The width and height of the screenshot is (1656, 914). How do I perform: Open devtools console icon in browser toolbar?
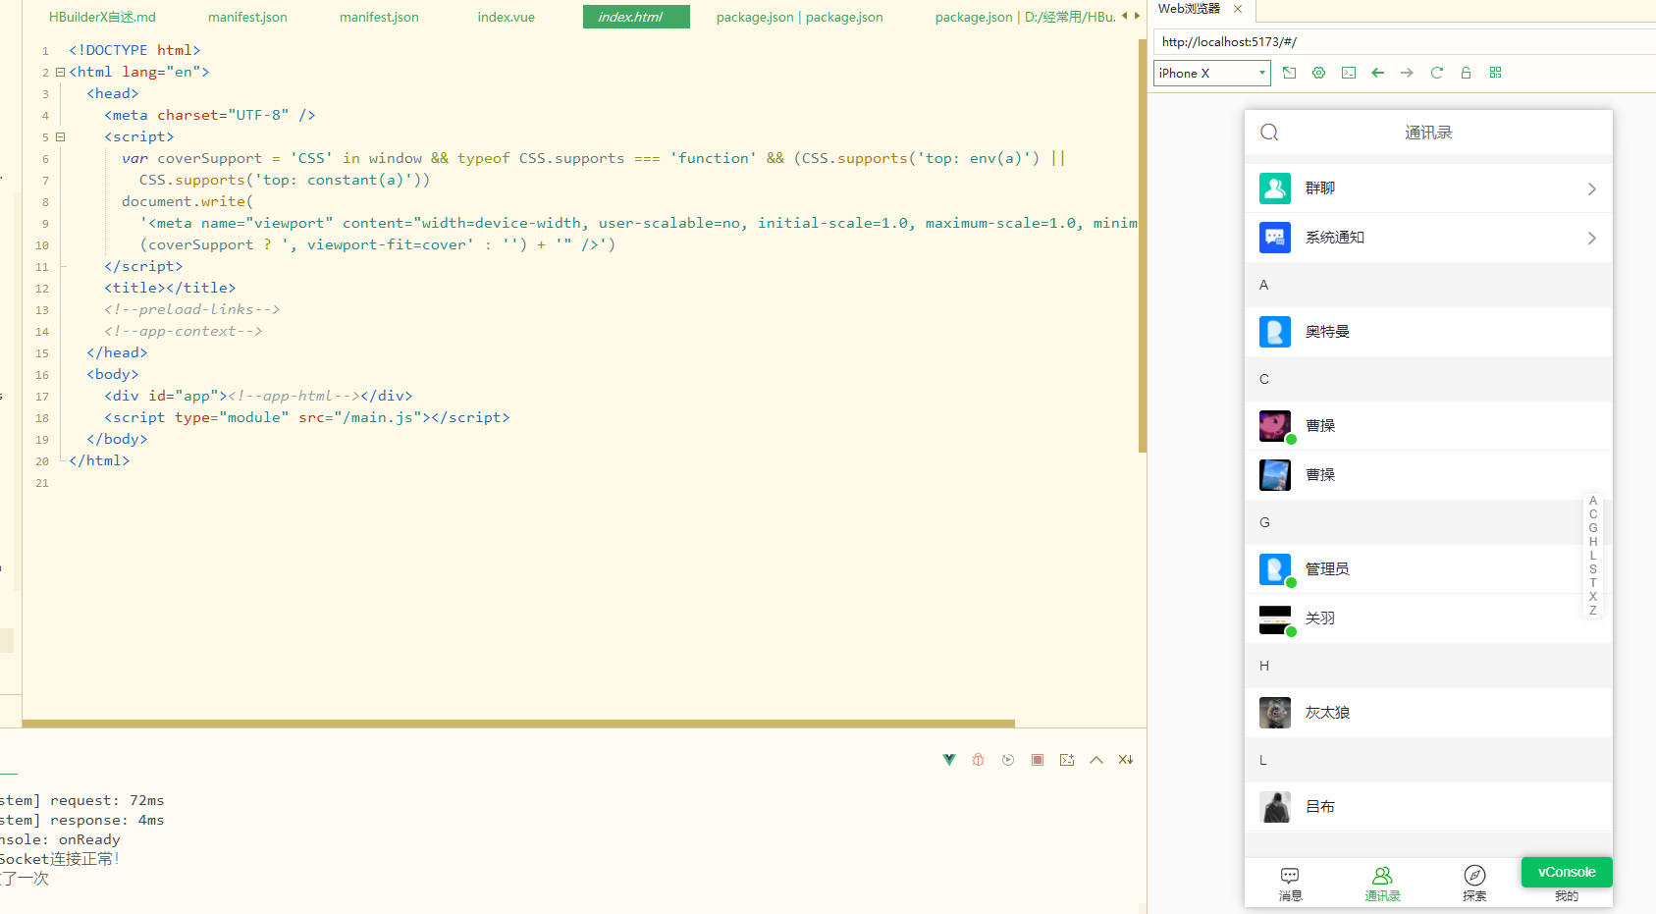point(1349,73)
